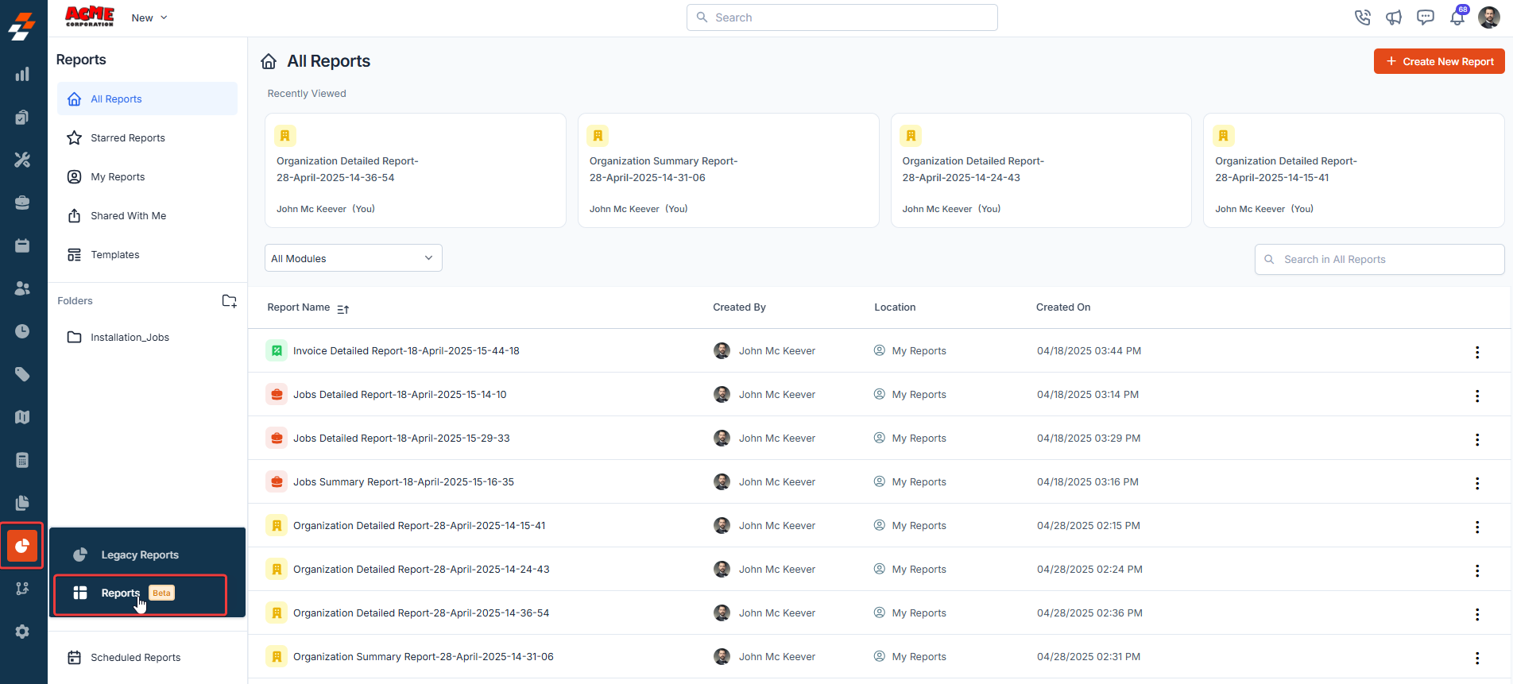The width and height of the screenshot is (1513, 684).
Task: Open the calendar sidebar icon
Action: pyautogui.click(x=22, y=245)
